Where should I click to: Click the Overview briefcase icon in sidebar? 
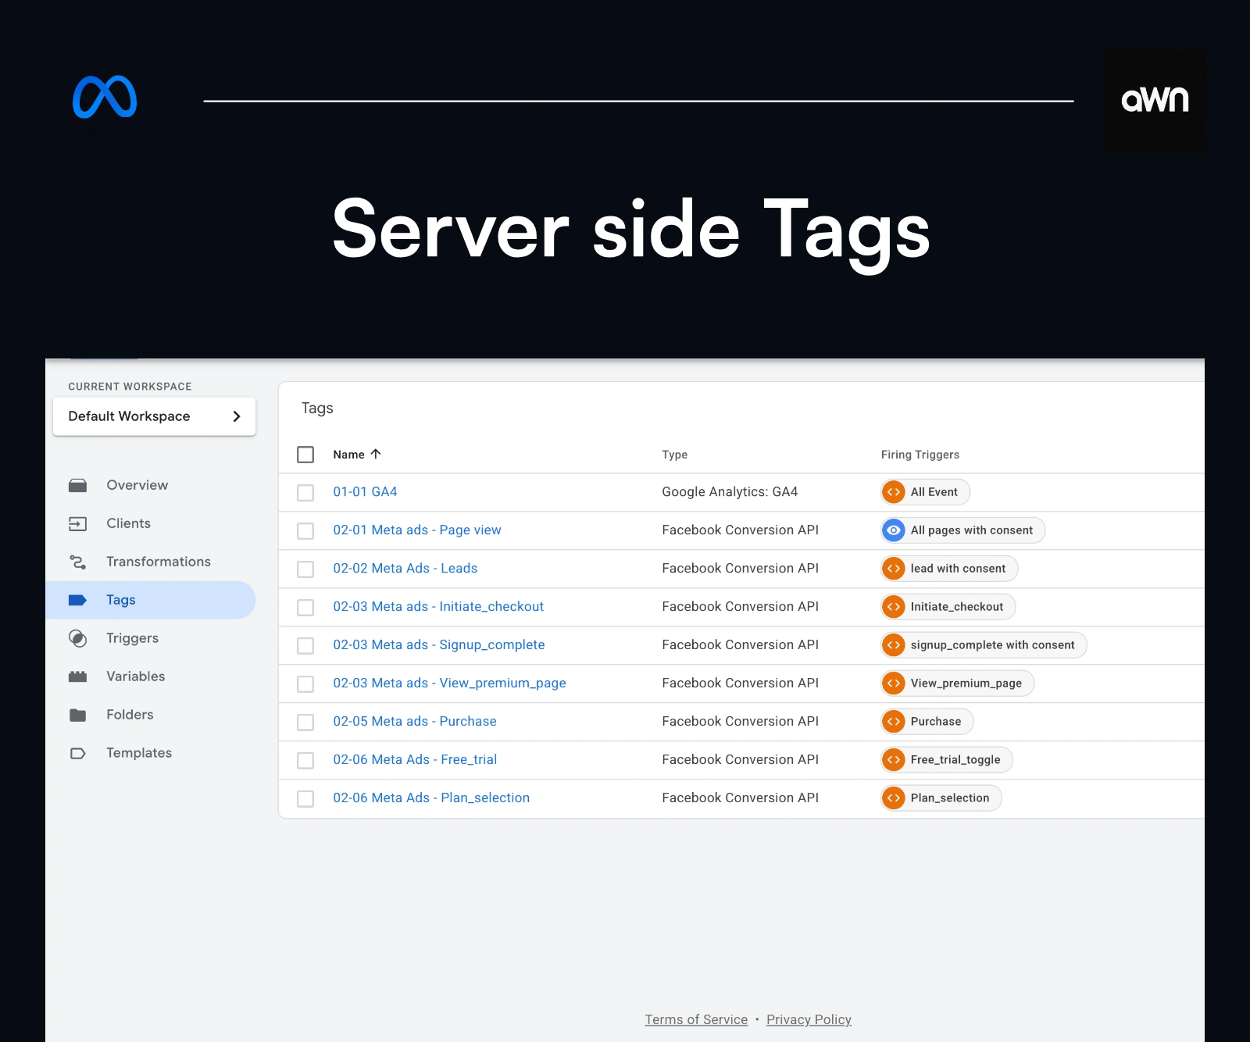[77, 485]
